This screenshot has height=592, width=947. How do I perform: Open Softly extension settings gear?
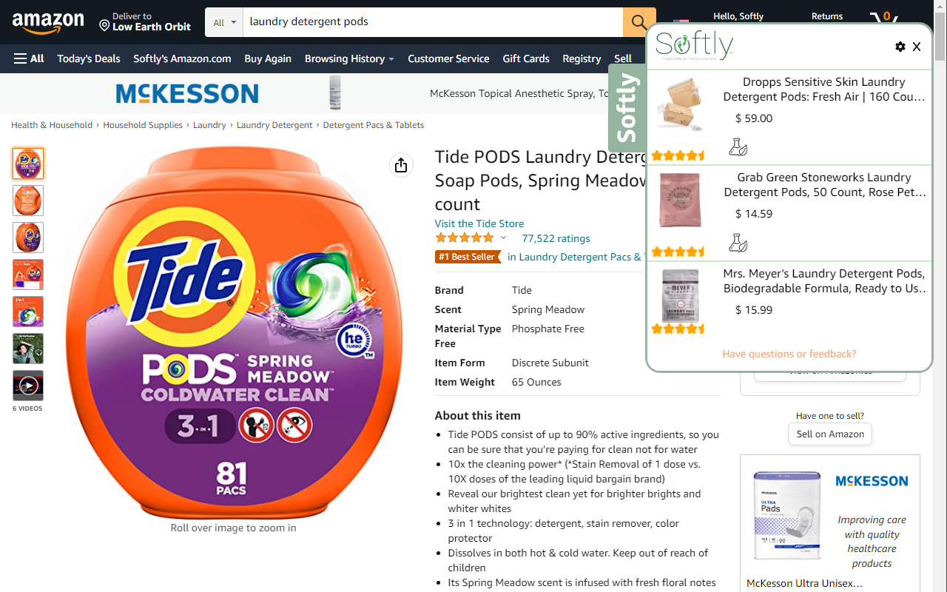pyautogui.click(x=900, y=47)
